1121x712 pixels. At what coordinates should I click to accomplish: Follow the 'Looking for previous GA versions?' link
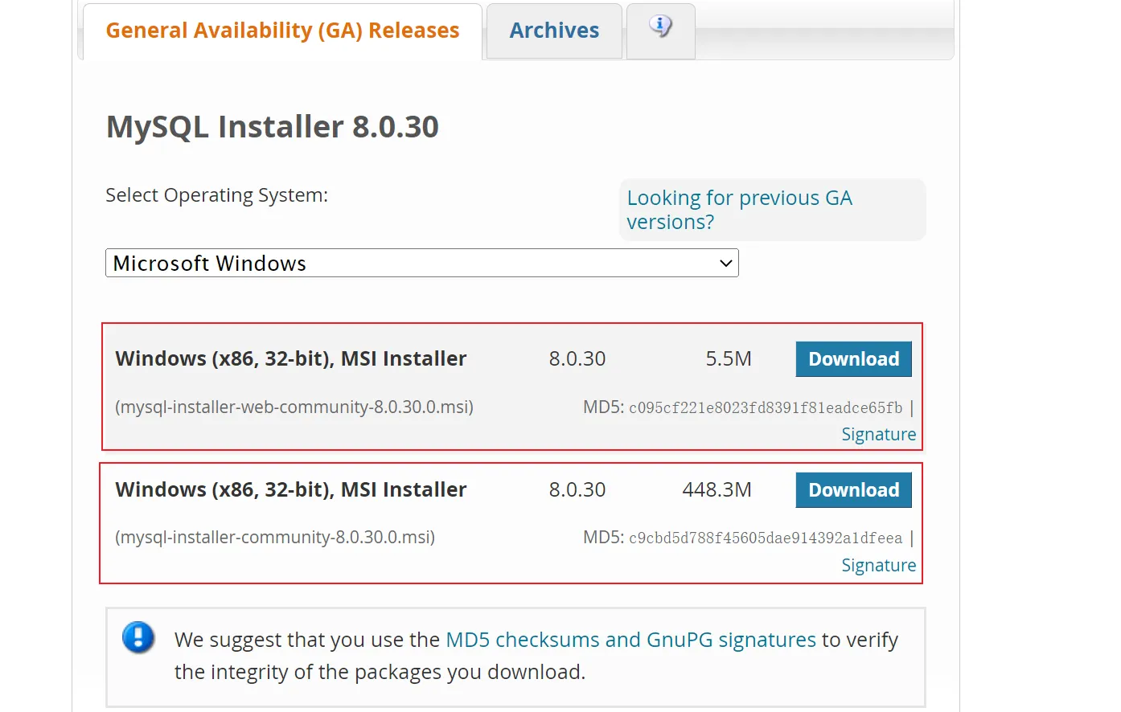coord(739,210)
